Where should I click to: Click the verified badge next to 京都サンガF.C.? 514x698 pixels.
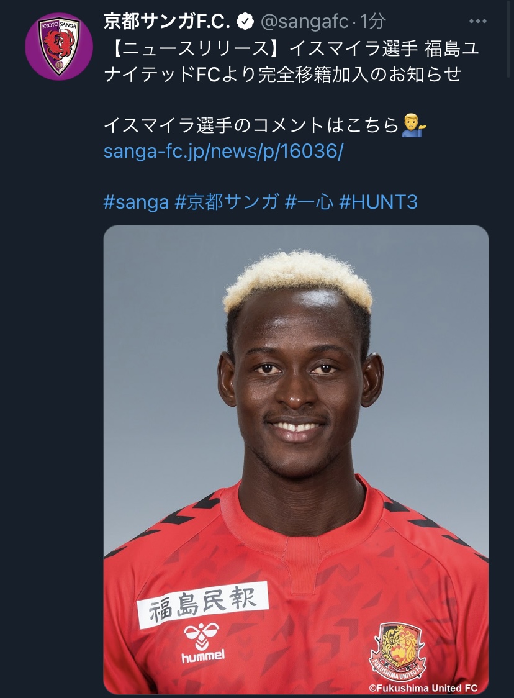click(x=245, y=21)
